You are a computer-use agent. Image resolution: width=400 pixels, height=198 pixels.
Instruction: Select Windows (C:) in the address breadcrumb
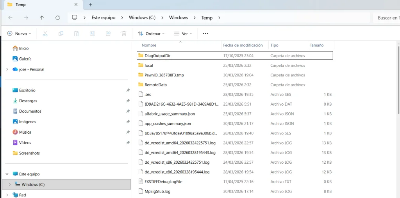(x=142, y=18)
